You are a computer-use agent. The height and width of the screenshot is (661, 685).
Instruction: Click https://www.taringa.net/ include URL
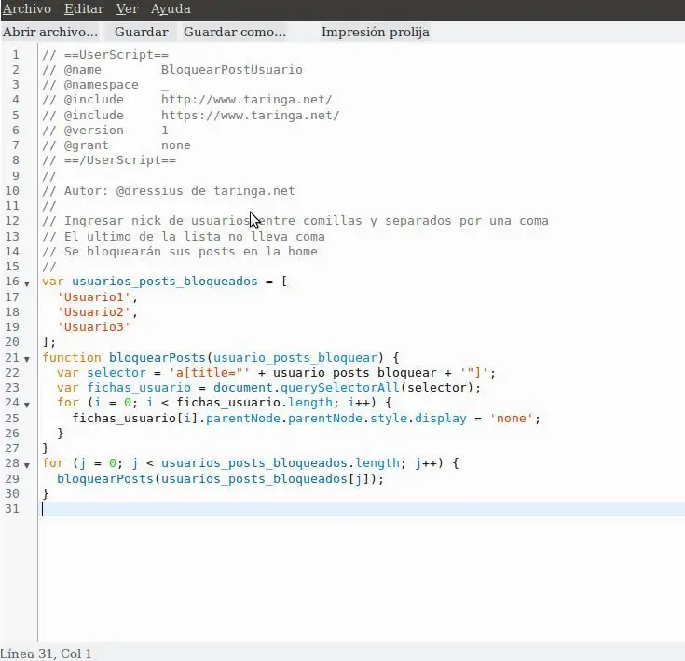pyautogui.click(x=250, y=116)
